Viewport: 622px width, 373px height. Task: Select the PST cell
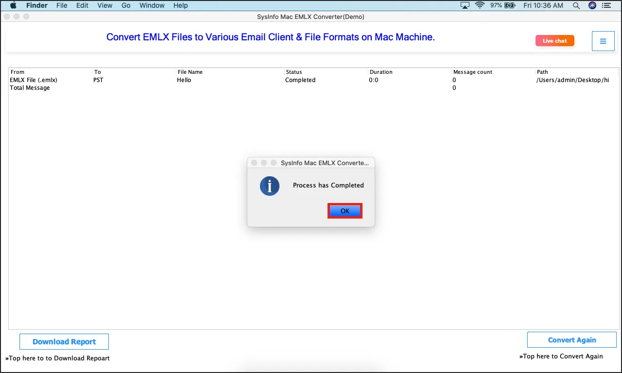pos(98,80)
